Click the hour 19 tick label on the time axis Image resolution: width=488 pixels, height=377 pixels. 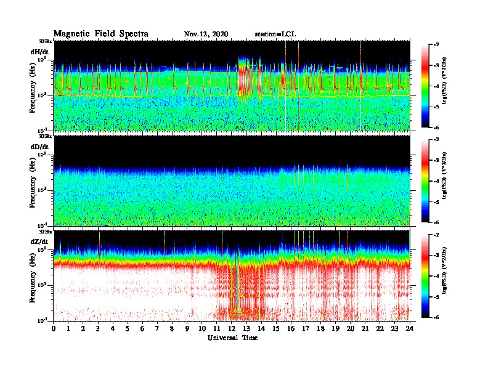(335, 329)
